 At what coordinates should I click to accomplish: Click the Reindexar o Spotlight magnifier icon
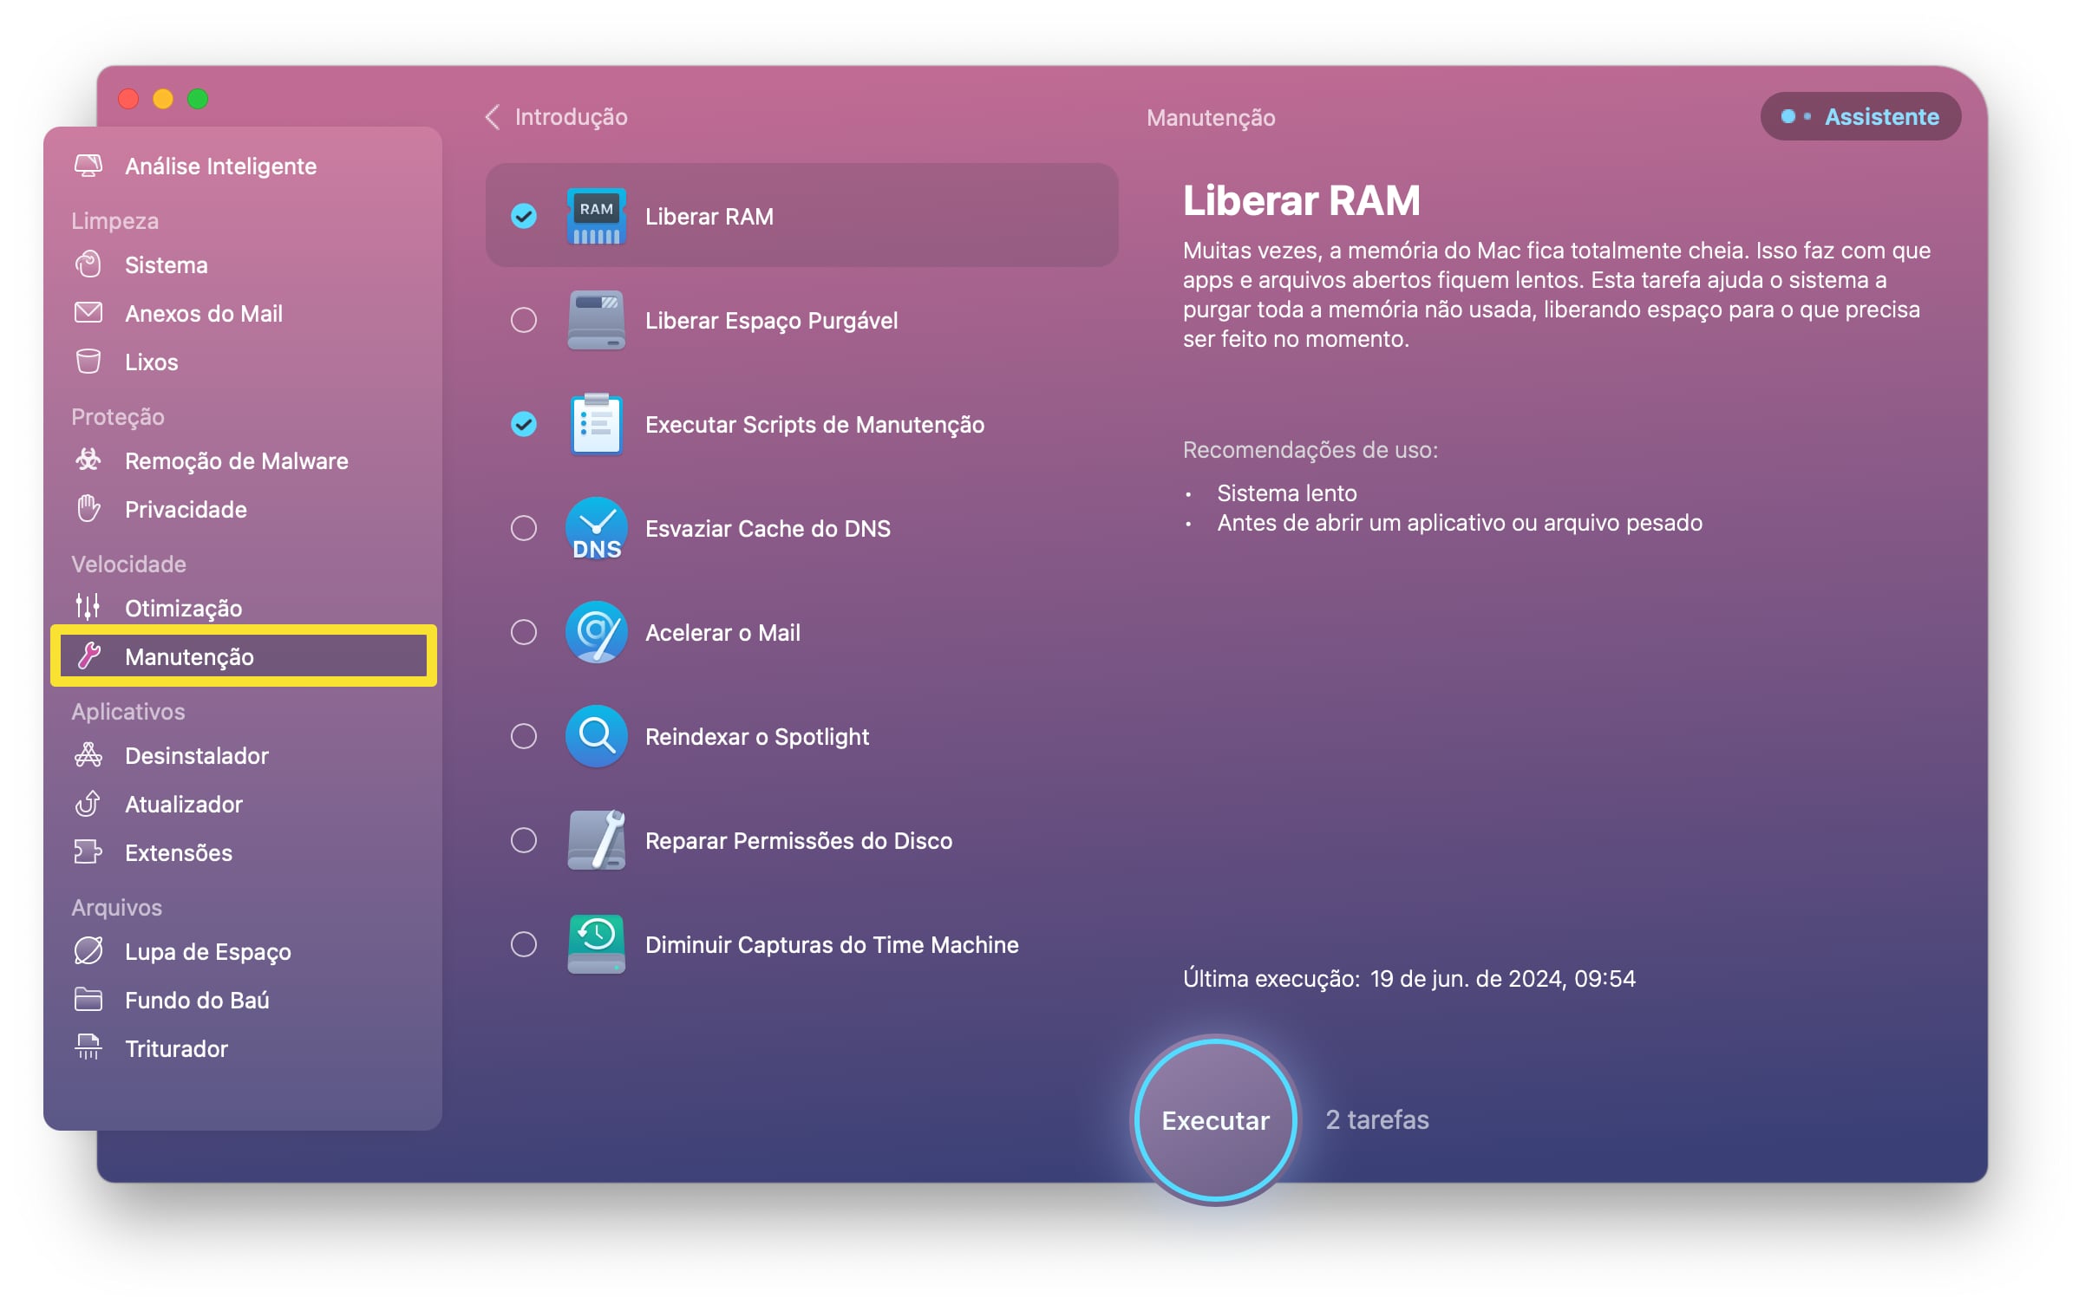(596, 736)
